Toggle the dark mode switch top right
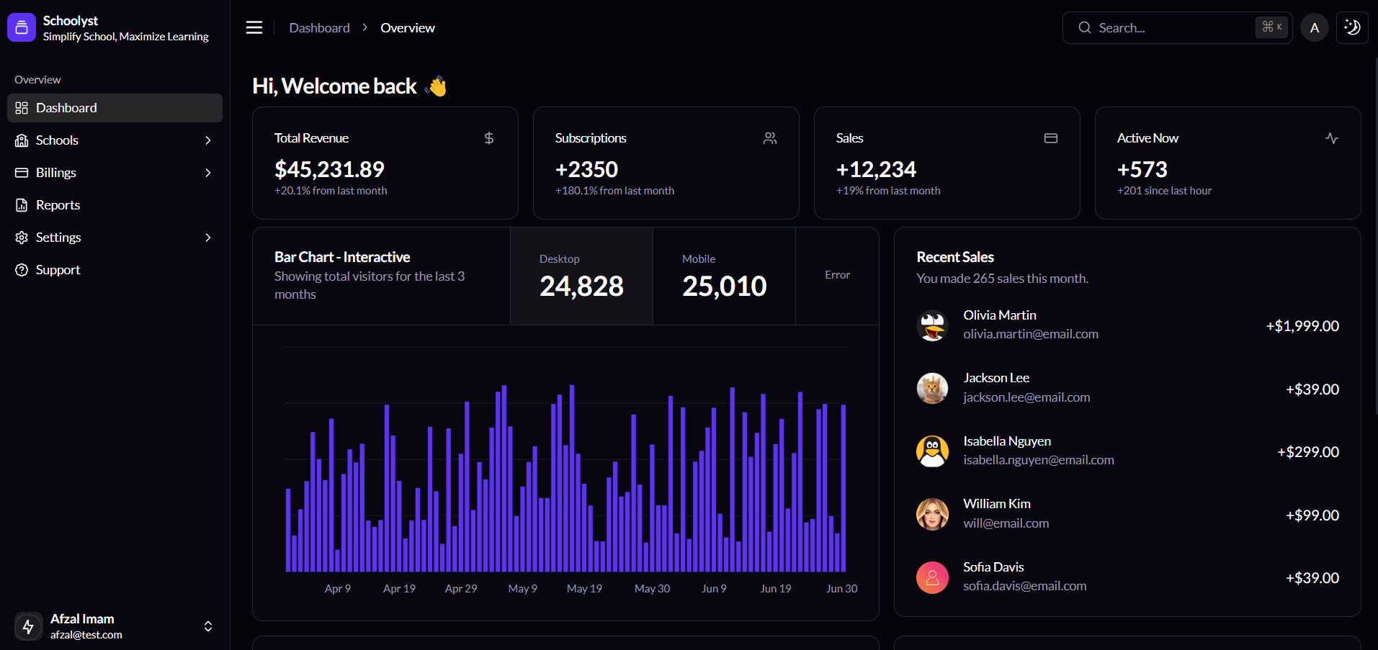 [x=1351, y=27]
